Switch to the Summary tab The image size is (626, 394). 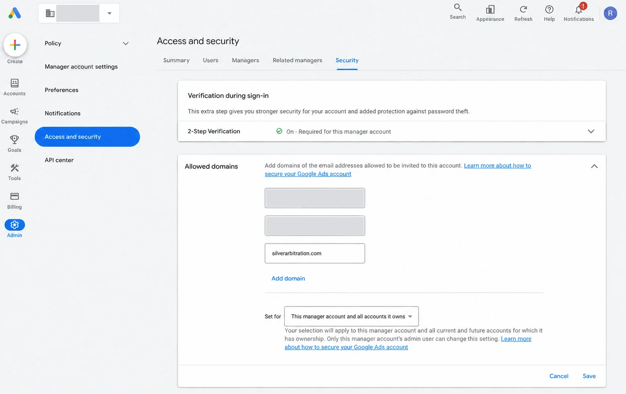[x=176, y=60]
